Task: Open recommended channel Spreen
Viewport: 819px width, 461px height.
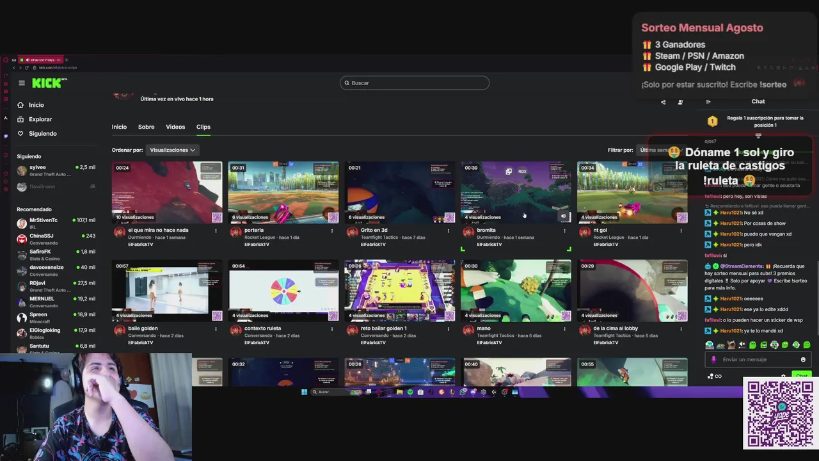Action: click(x=56, y=318)
